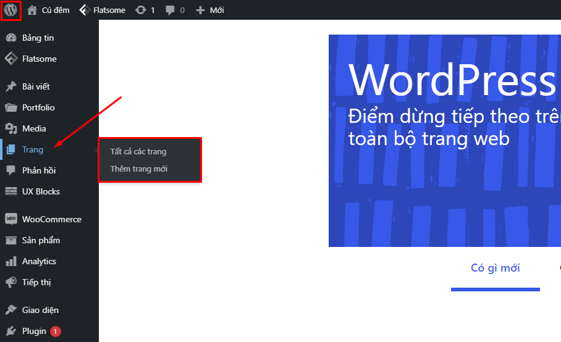Screen dimensions: 561x342
Task: Open WooCommerce in sidebar
Action: click(x=52, y=219)
